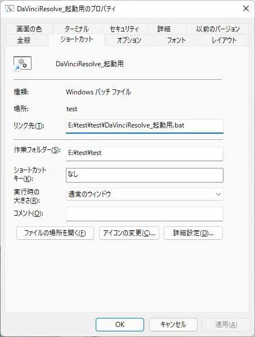Click the アイコンの変更 button
This screenshot has height=337, width=255.
129,233
